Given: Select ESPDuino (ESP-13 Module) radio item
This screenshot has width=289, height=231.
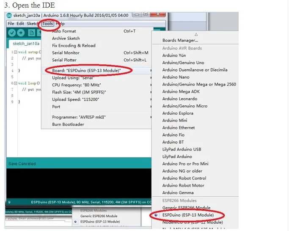Looking at the screenshot, I should [195, 215].
